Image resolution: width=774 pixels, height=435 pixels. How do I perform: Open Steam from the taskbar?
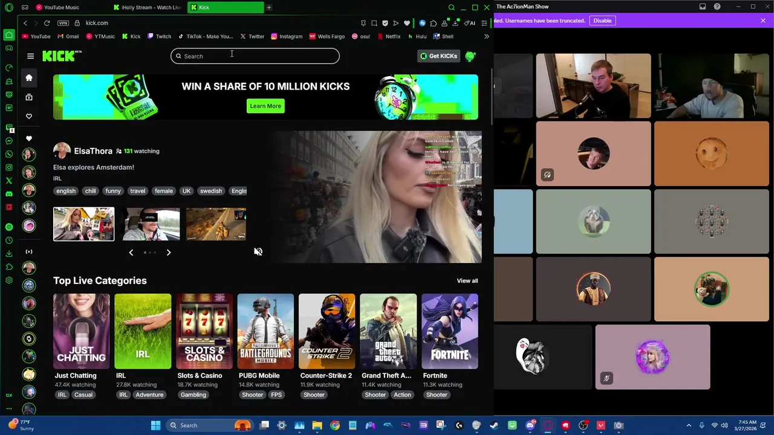[x=494, y=425]
